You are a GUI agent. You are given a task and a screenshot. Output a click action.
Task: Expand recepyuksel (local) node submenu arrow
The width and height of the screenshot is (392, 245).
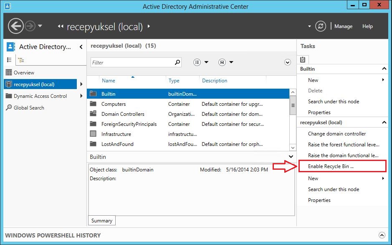[81, 84]
